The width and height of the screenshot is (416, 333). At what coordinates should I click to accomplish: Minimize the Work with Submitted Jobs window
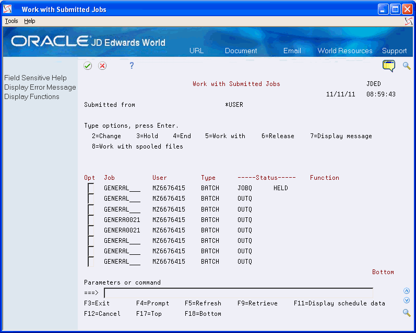(x=382, y=9)
